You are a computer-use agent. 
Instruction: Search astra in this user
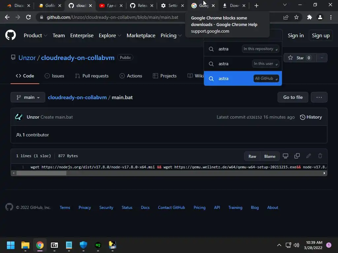(x=243, y=64)
